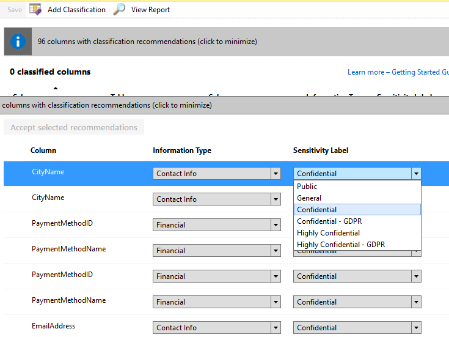The height and width of the screenshot is (337, 449).
Task: Click the View Report magnifier icon
Action: click(x=120, y=9)
